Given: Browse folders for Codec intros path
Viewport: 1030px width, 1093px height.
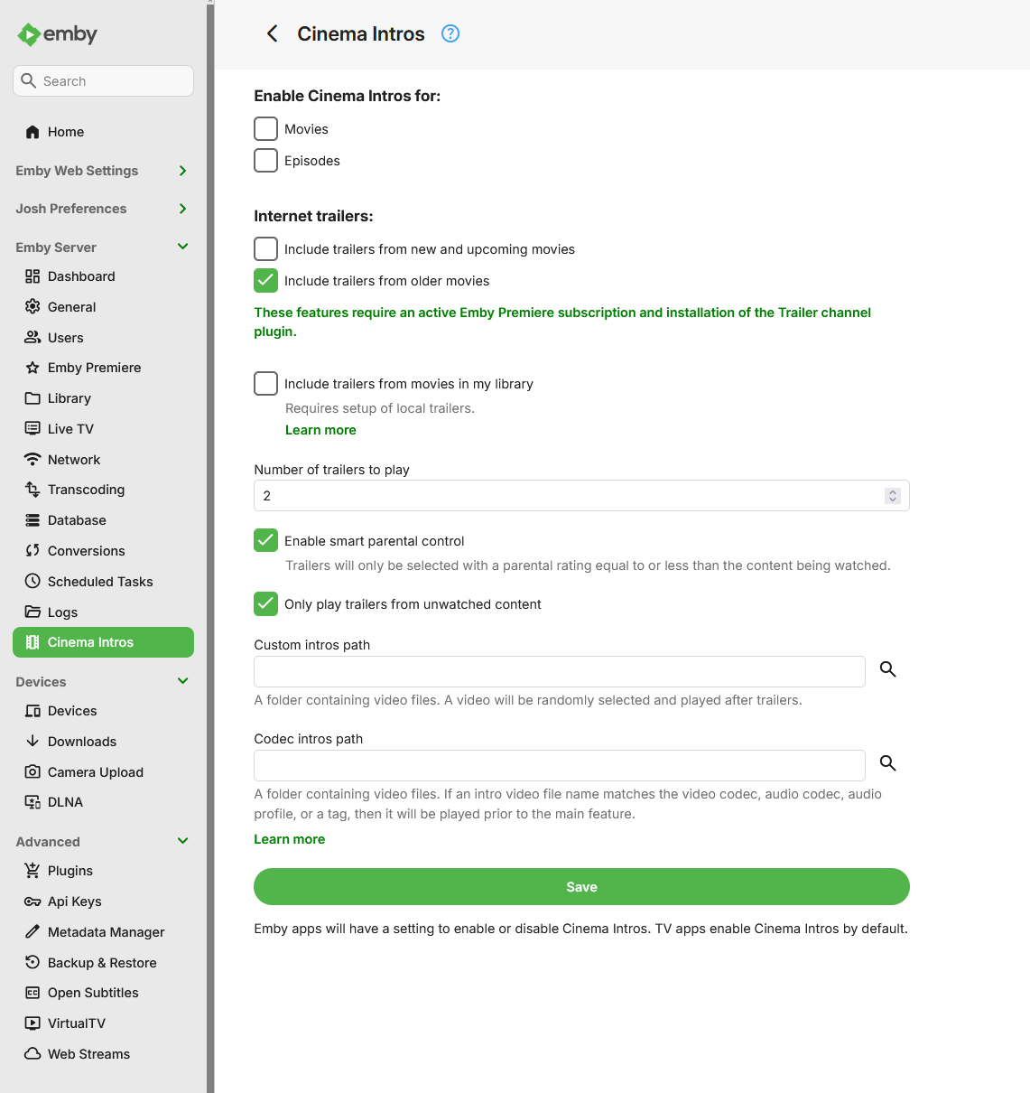Looking at the screenshot, I should [888, 763].
